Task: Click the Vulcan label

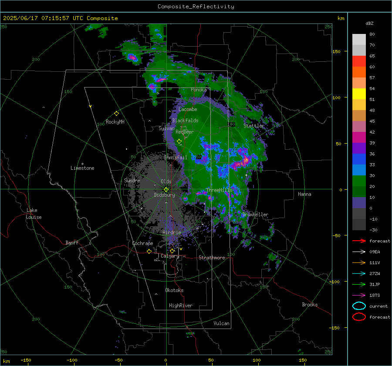Action: [221, 323]
